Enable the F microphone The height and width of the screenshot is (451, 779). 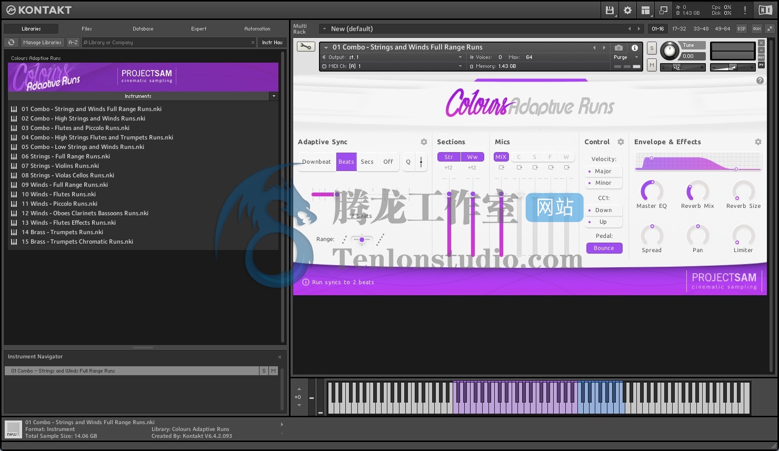pyautogui.click(x=550, y=157)
